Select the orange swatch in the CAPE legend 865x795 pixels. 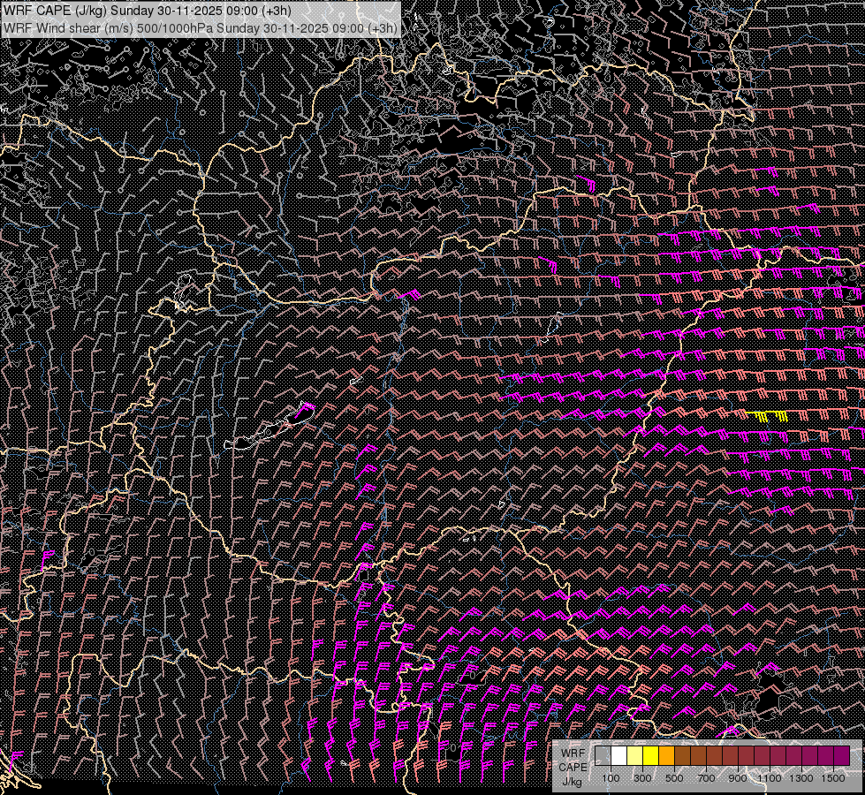(x=667, y=756)
